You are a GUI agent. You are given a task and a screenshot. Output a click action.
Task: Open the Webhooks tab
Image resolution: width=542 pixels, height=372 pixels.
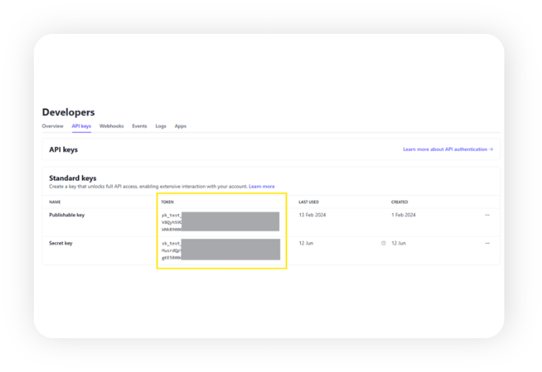pyautogui.click(x=111, y=126)
